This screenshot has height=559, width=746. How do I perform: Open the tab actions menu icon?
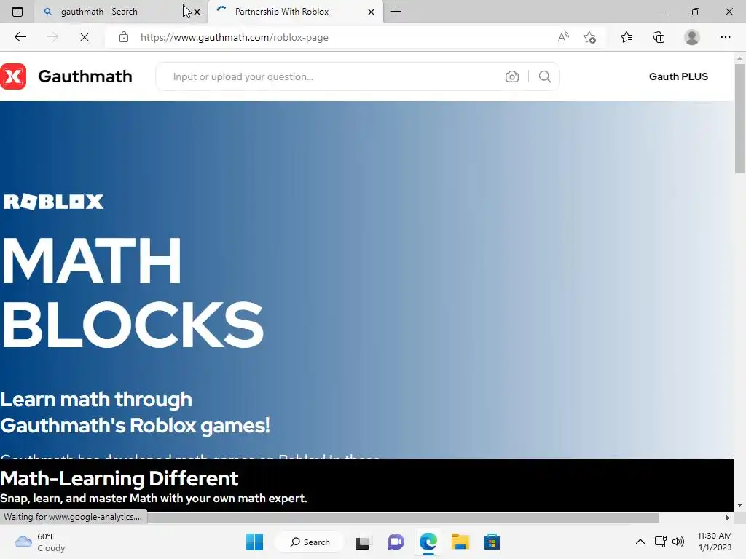tap(17, 12)
